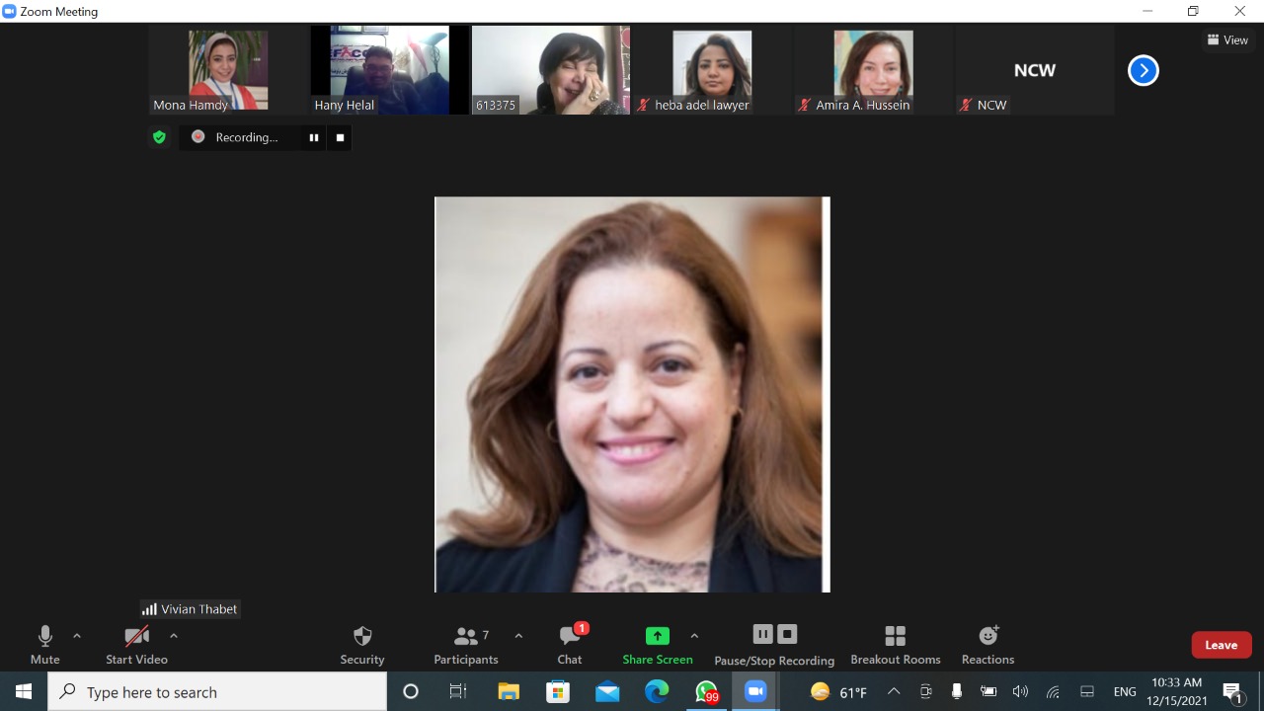Stop the recording from the top indicator
The height and width of the screenshot is (711, 1264).
pyautogui.click(x=339, y=137)
